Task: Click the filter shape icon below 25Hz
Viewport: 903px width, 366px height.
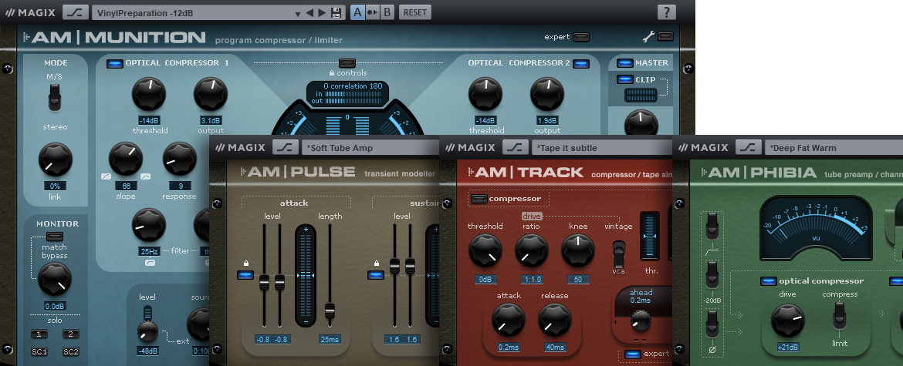Action: (150, 263)
